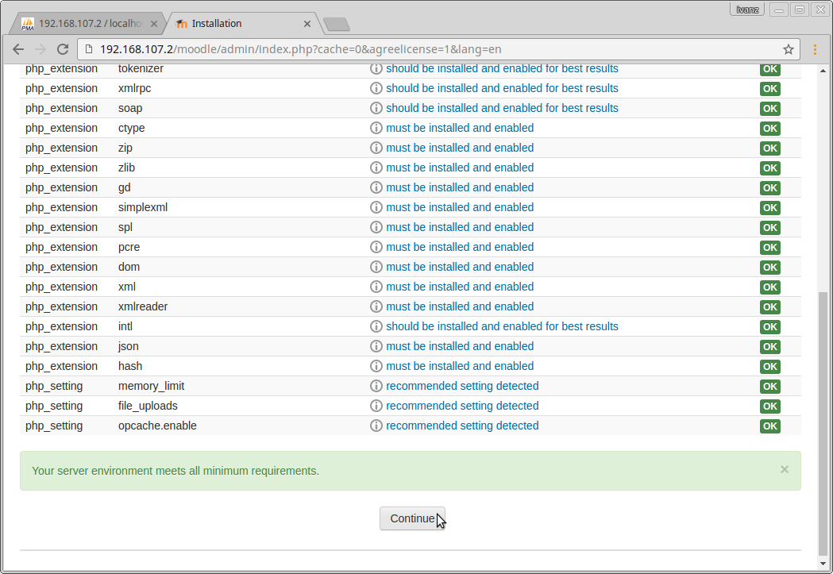
Task: Follow file_uploads 'recommended setting detected' link
Action: coord(462,406)
